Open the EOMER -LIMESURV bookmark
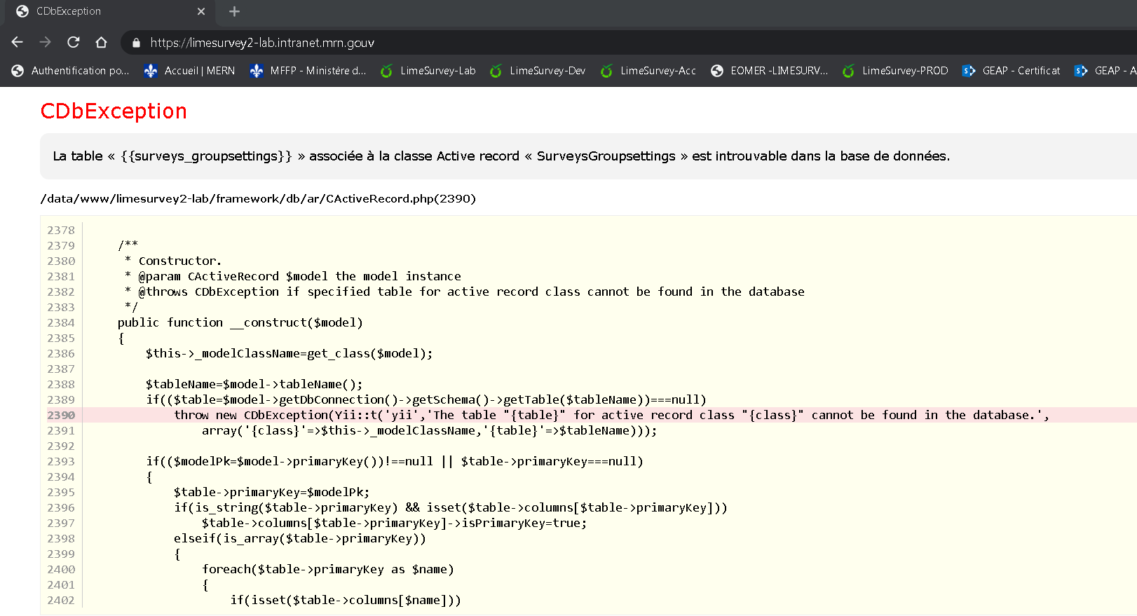 point(769,71)
